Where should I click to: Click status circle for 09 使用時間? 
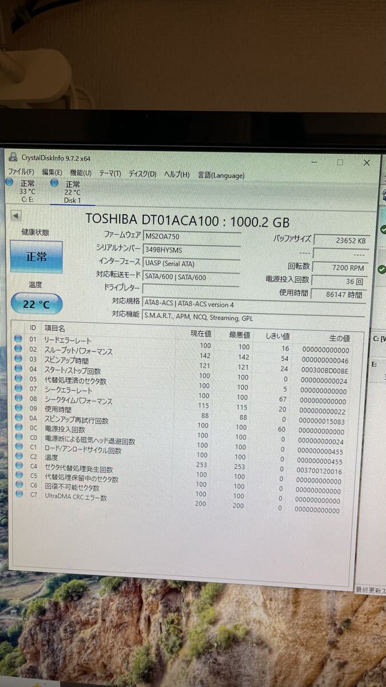(x=18, y=408)
